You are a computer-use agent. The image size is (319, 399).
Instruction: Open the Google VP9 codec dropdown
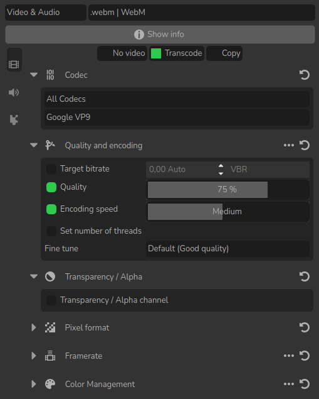177,118
